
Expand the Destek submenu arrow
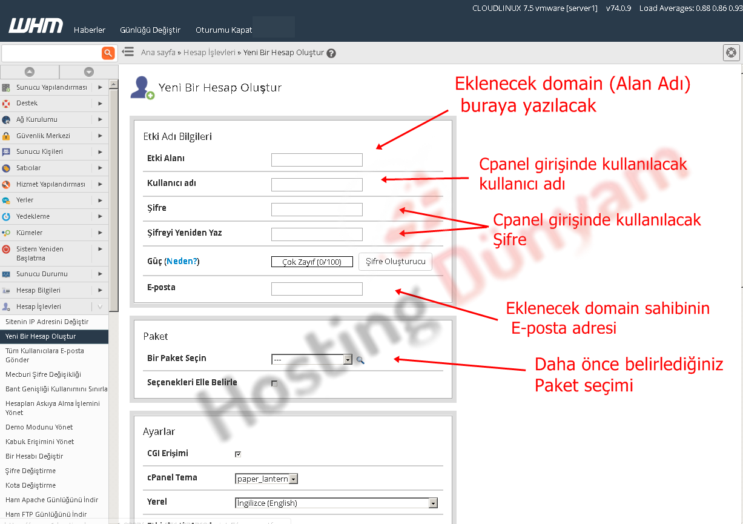[x=100, y=104]
